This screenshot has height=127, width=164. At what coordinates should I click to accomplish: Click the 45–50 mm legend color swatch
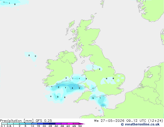76,124
